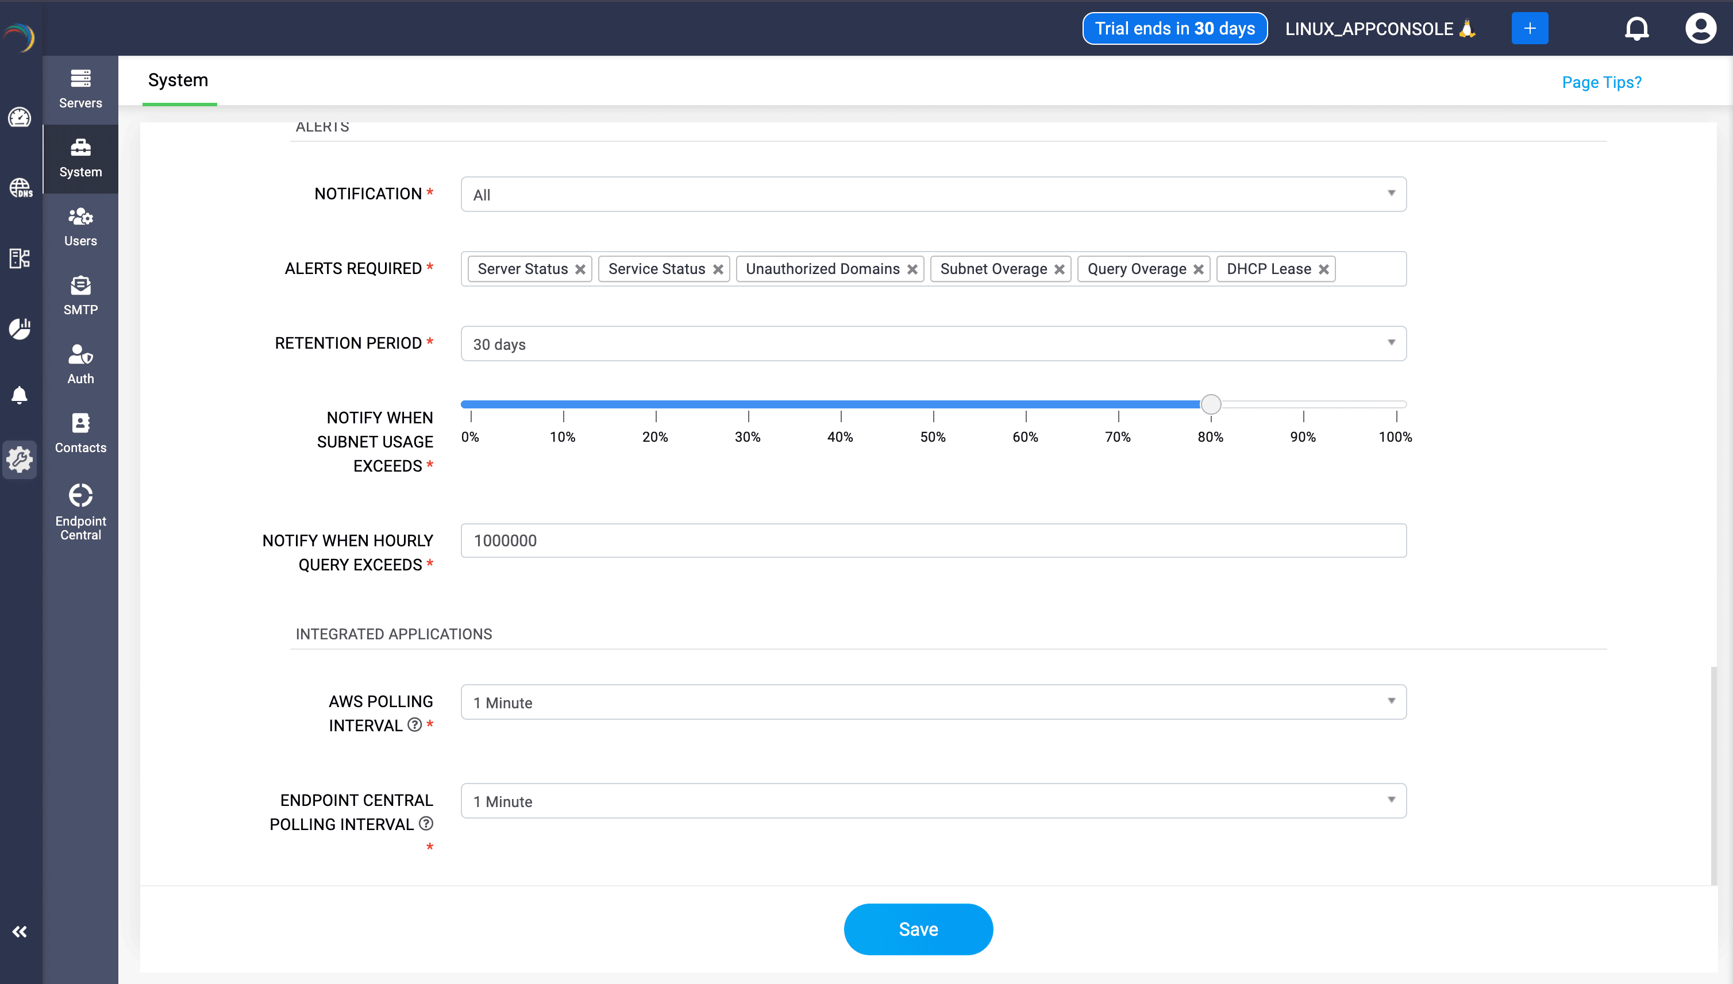This screenshot has height=984, width=1733.
Task: Open Endpoint Central Polling Interval dropdown
Action: tap(933, 801)
